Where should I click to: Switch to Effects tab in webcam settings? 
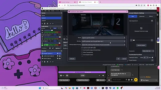pos(151,16)
